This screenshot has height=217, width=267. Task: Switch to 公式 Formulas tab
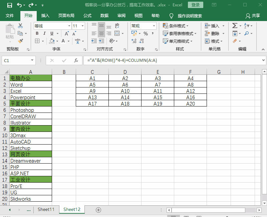(87, 16)
